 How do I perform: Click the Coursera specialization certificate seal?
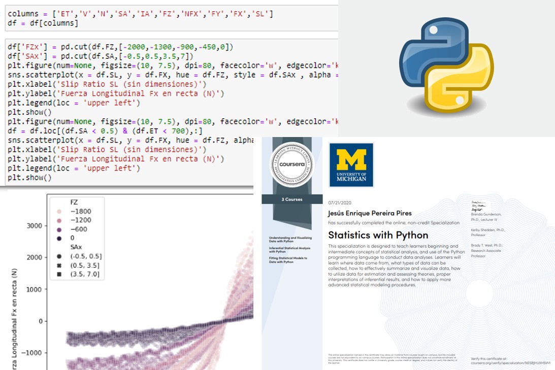(292, 164)
